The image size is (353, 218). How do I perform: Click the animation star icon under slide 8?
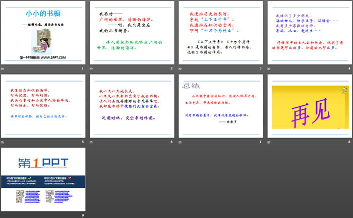pyautogui.click(x=271, y=141)
